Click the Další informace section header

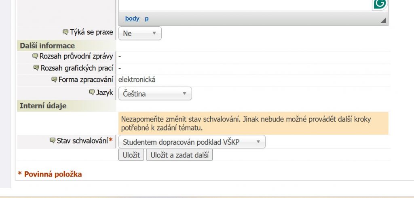(x=47, y=46)
